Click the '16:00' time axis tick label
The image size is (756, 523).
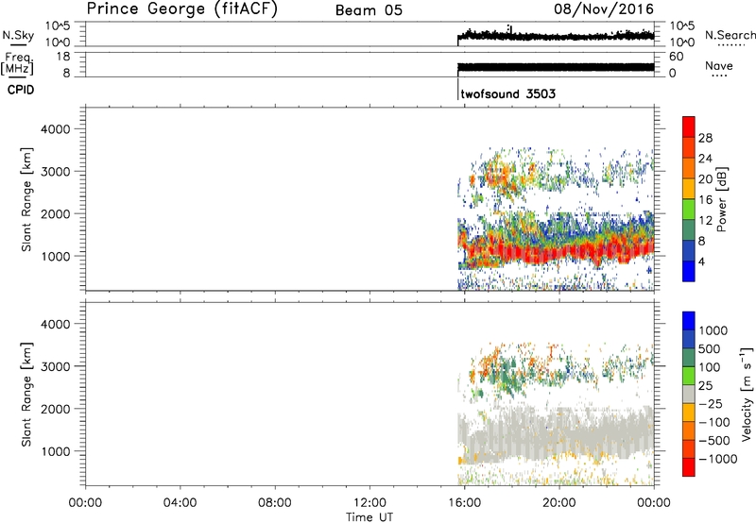[x=464, y=503]
